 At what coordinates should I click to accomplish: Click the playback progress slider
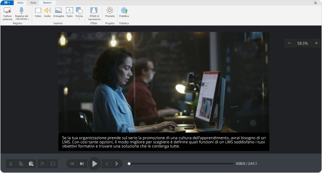tap(181, 164)
